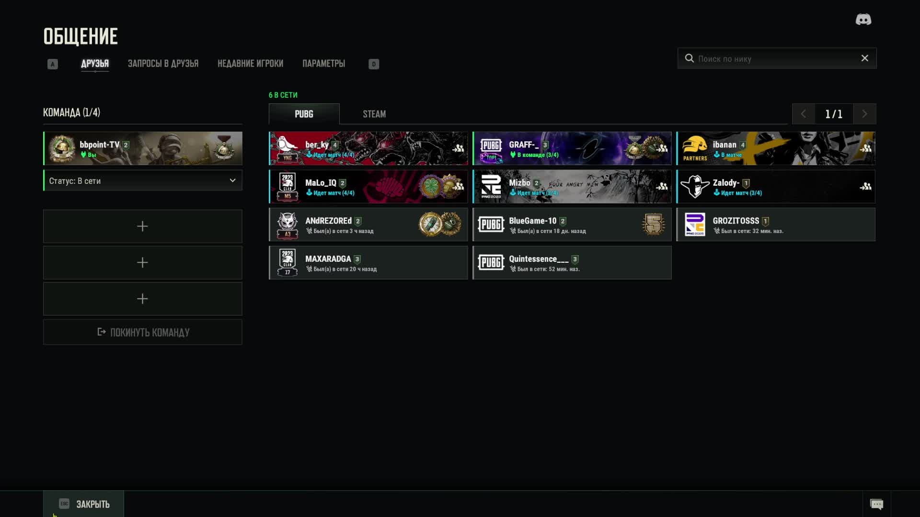Image resolution: width=920 pixels, height=517 pixels.
Task: Expand the Статус: В сети dropdown
Action: pyautogui.click(x=143, y=180)
